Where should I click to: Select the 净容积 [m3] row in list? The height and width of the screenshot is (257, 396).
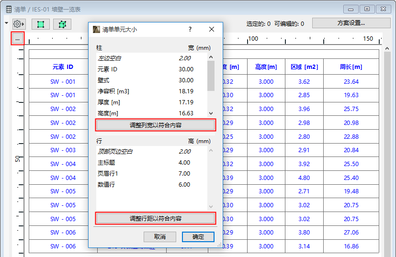(x=152, y=91)
